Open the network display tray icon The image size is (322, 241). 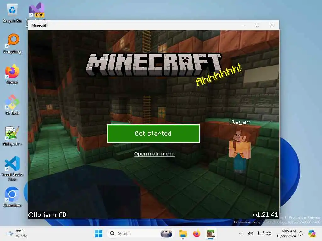pyautogui.click(x=261, y=233)
